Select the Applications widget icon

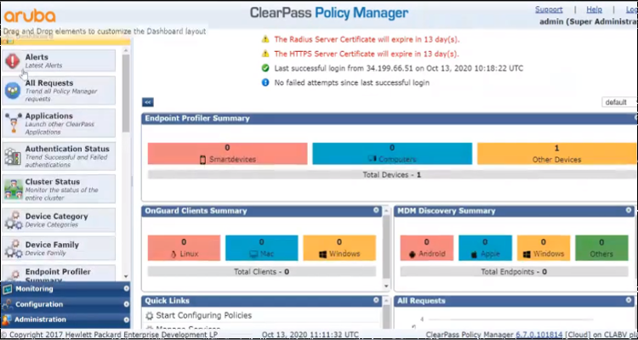[x=13, y=123]
